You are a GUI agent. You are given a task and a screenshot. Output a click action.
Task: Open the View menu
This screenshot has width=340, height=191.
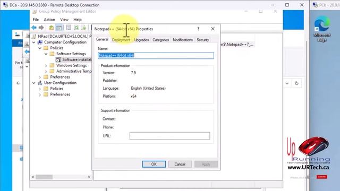(64, 20)
